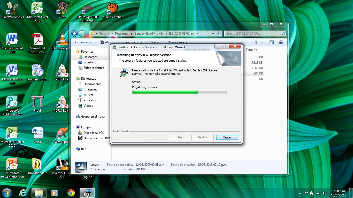Select Grupo en el hogar
This screenshot has height=198, width=353.
click(93, 117)
